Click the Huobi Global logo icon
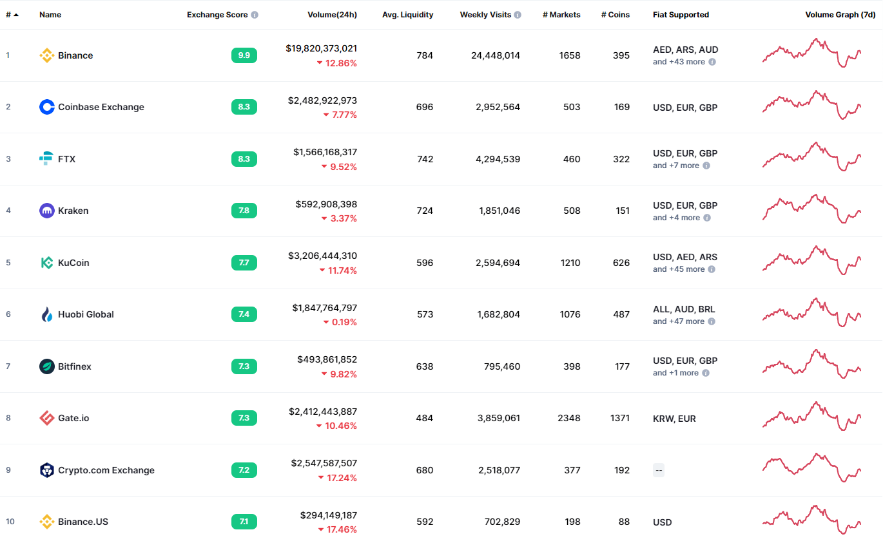Viewport: 883px width, 541px height. click(x=46, y=314)
